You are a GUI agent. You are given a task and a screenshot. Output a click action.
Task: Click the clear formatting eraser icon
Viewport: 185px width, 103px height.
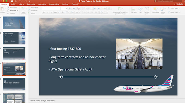[78, 8]
